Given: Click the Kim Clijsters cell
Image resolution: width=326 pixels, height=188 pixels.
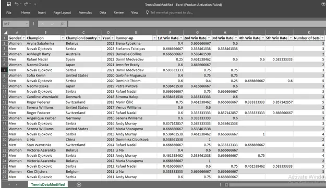Looking at the screenshot, I should coord(45,172).
